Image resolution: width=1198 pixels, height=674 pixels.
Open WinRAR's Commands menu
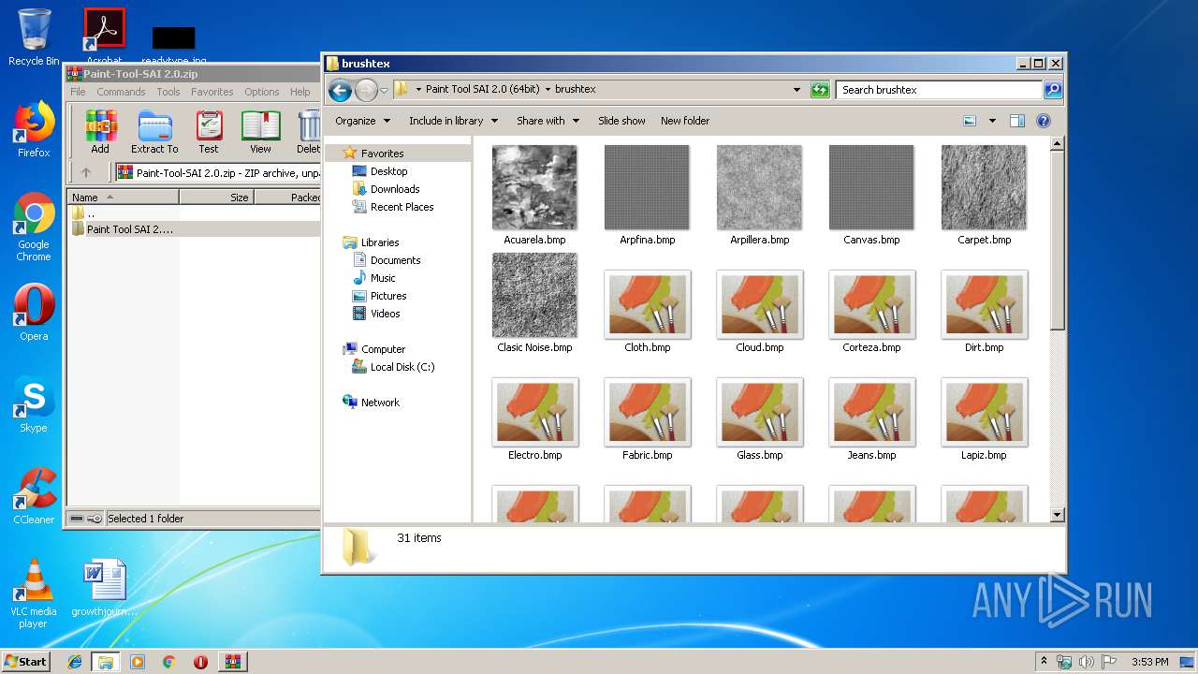(x=121, y=92)
